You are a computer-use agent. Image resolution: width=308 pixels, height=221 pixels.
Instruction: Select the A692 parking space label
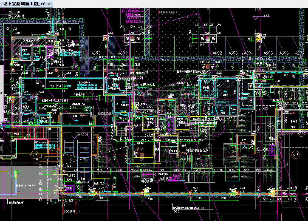point(217,53)
